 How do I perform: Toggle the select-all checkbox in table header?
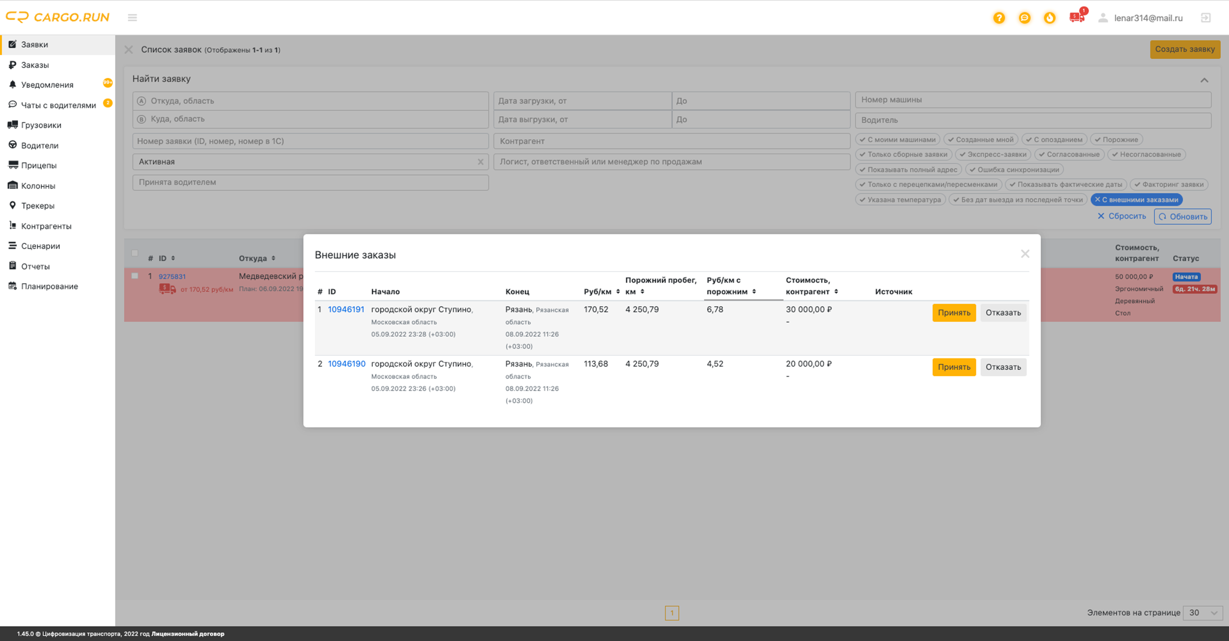[135, 253]
